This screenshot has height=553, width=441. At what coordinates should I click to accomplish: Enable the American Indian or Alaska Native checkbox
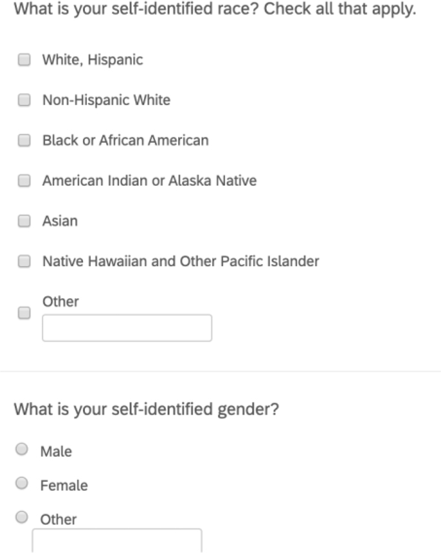(x=24, y=181)
